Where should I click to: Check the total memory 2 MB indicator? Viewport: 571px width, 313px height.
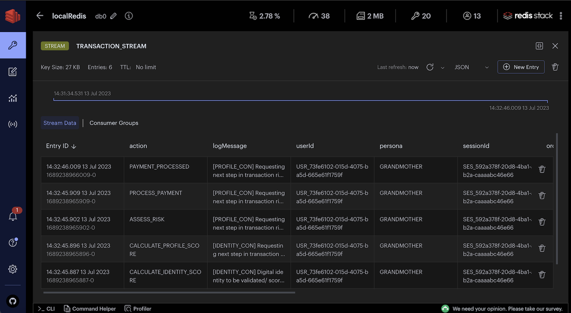370,16
